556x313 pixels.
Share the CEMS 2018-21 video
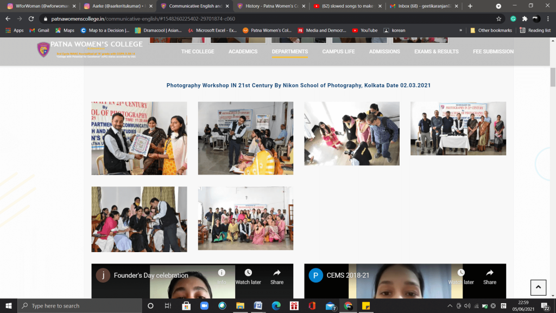pyautogui.click(x=489, y=277)
